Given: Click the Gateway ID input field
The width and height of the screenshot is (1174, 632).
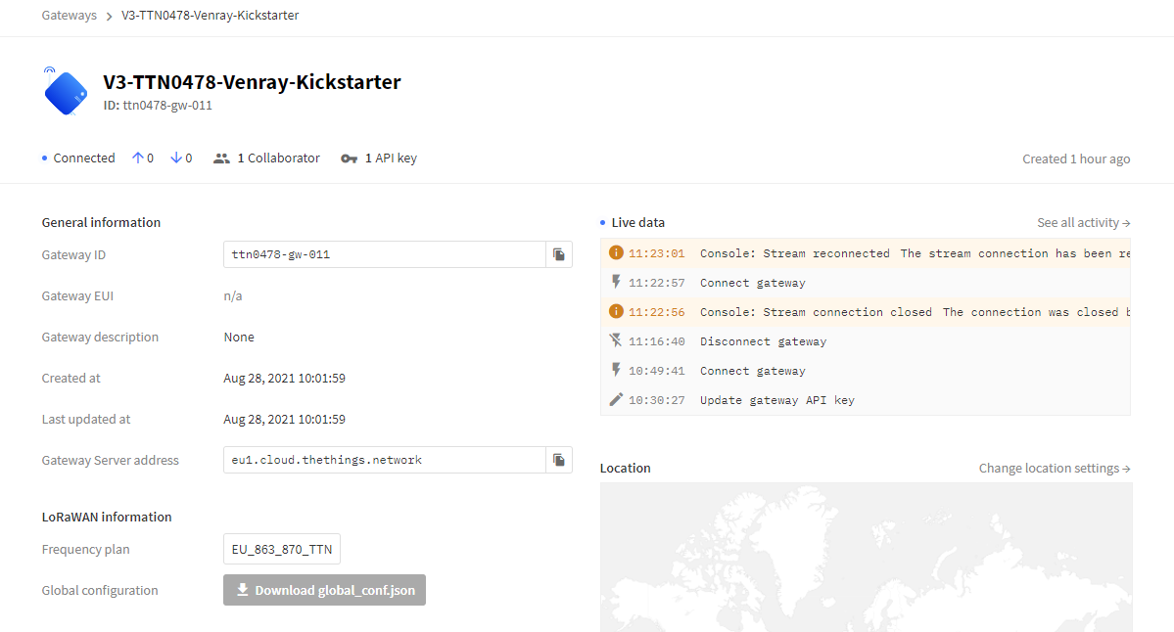Looking at the screenshot, I should (x=385, y=254).
